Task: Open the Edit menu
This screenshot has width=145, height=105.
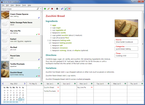Action: (x=8, y=5)
